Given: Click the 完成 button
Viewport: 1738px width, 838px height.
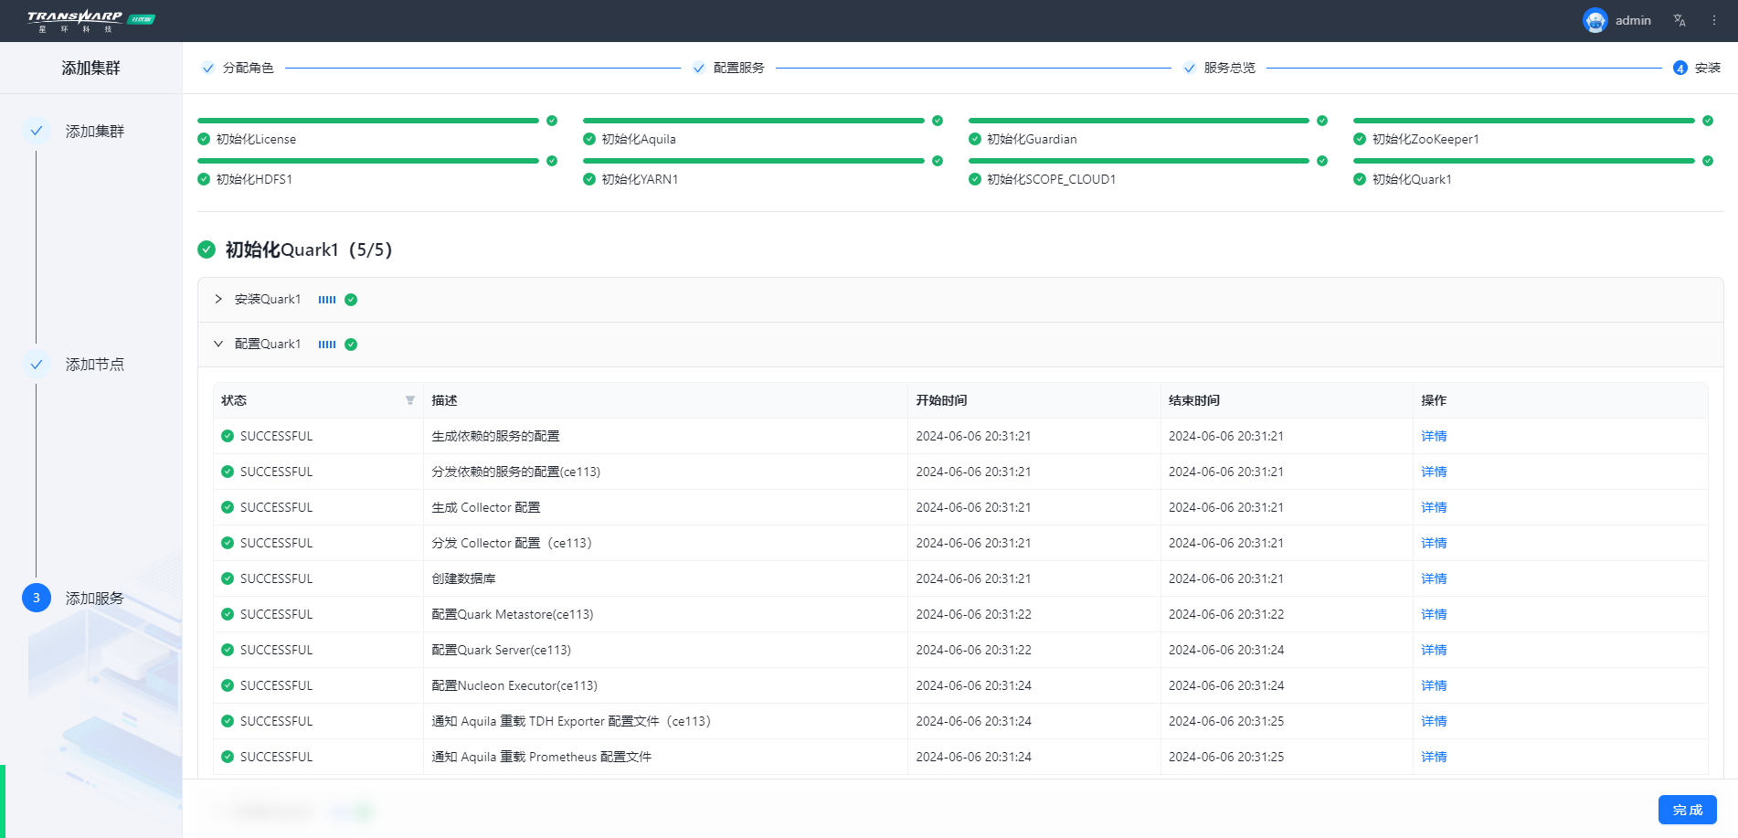Looking at the screenshot, I should [x=1687, y=810].
